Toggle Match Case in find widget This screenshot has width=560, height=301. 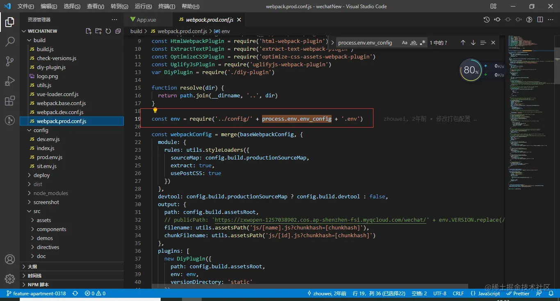pos(405,43)
